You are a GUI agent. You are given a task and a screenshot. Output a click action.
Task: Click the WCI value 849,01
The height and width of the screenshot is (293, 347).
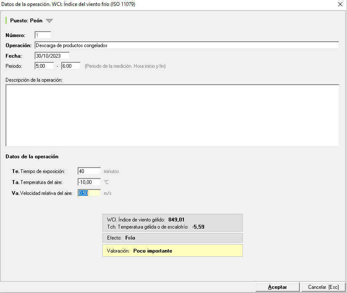[176, 220]
